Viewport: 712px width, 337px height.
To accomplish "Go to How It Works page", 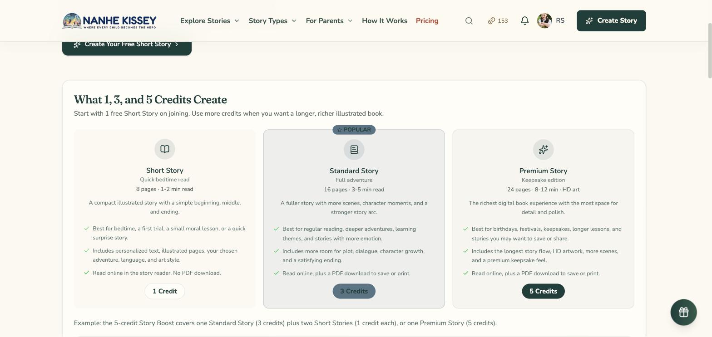I will (385, 21).
